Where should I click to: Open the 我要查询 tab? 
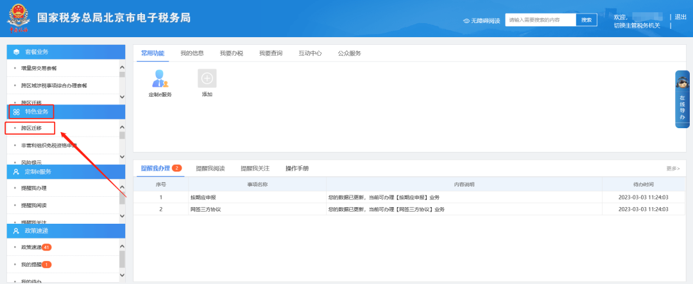[271, 53]
